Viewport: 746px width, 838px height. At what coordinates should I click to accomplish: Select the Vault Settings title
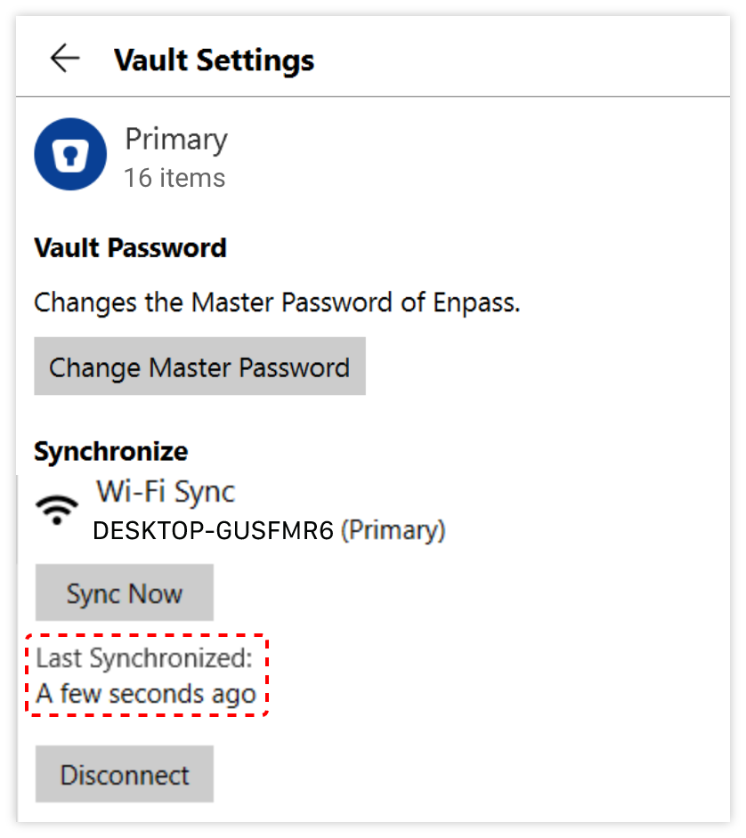click(214, 60)
